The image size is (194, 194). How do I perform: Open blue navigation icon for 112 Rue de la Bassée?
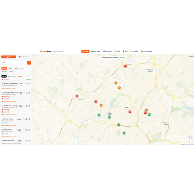tap(29, 106)
